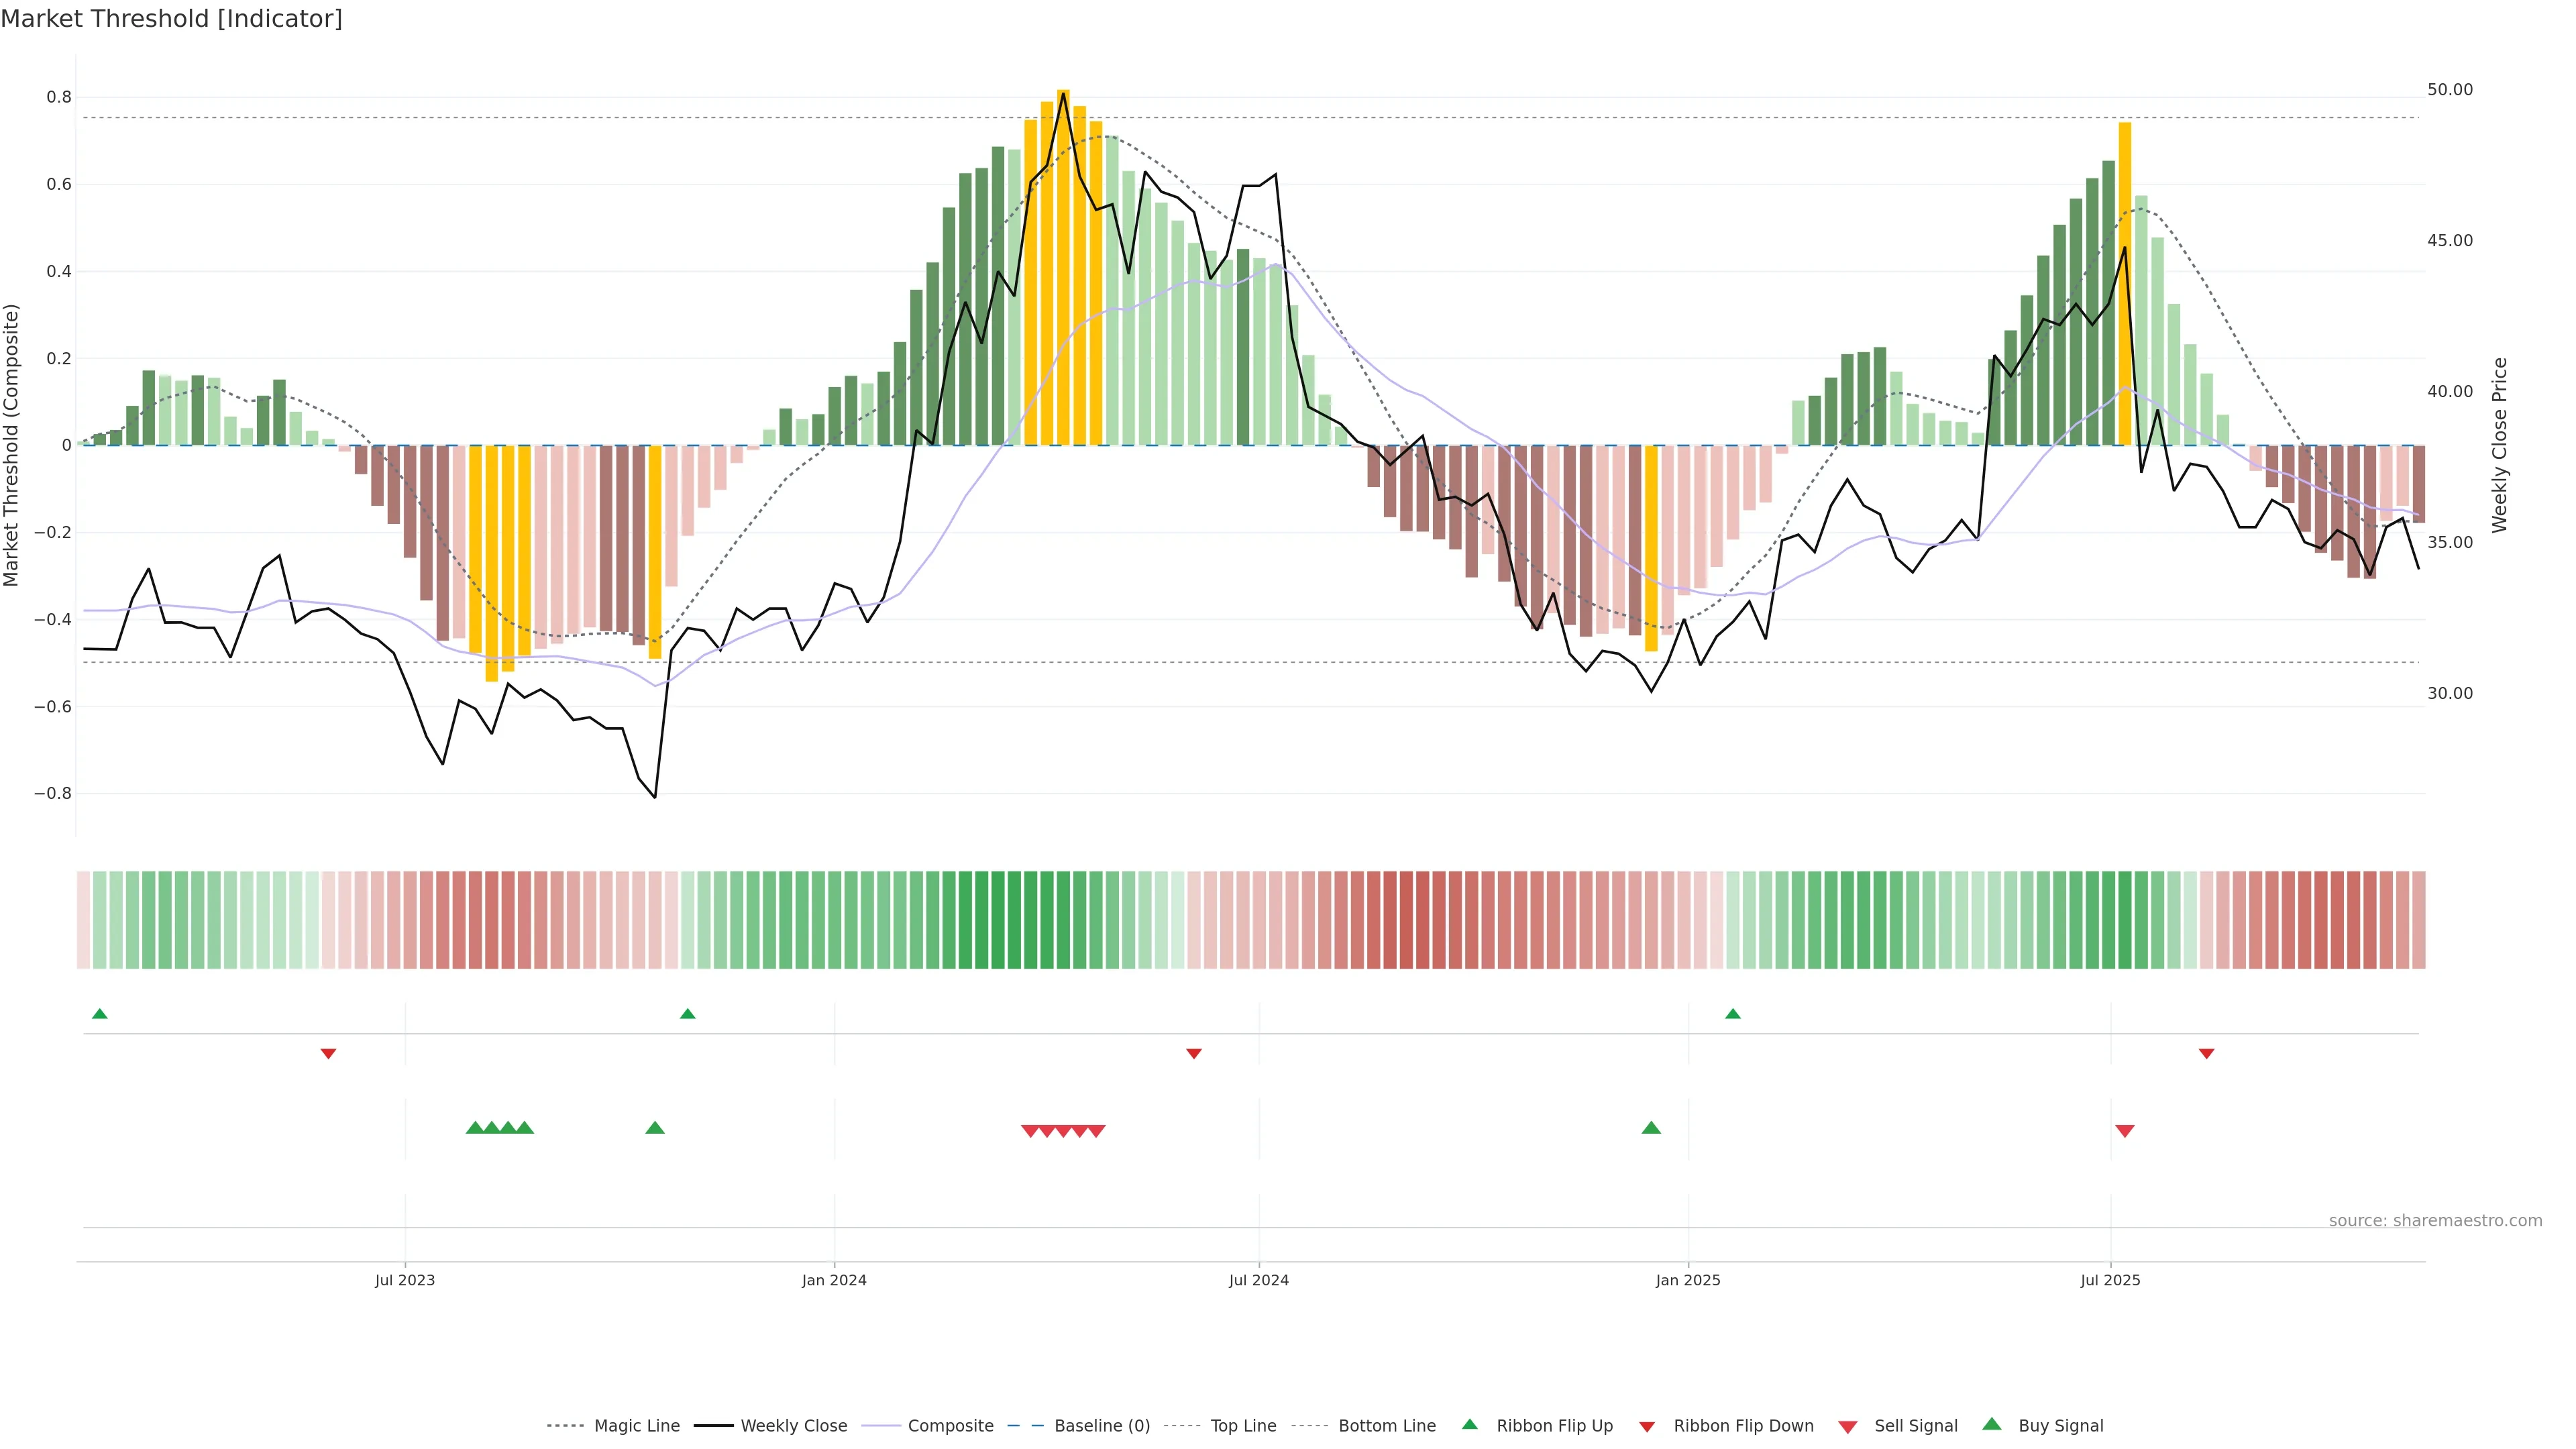Click the Jan 2024 x-axis label

[834, 1280]
